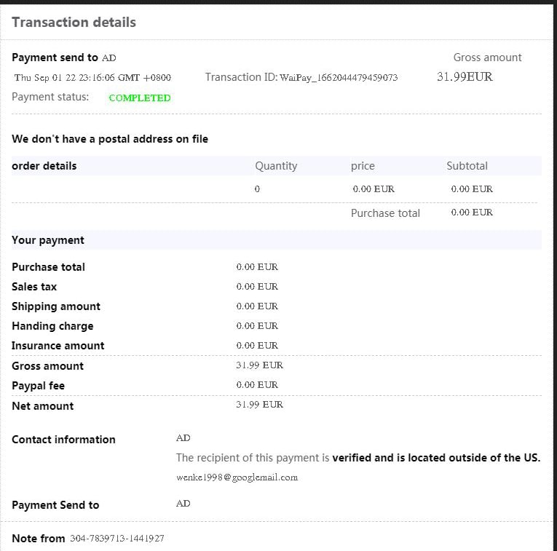Click the Quantity column header
The width and height of the screenshot is (557, 551).
[x=276, y=166]
